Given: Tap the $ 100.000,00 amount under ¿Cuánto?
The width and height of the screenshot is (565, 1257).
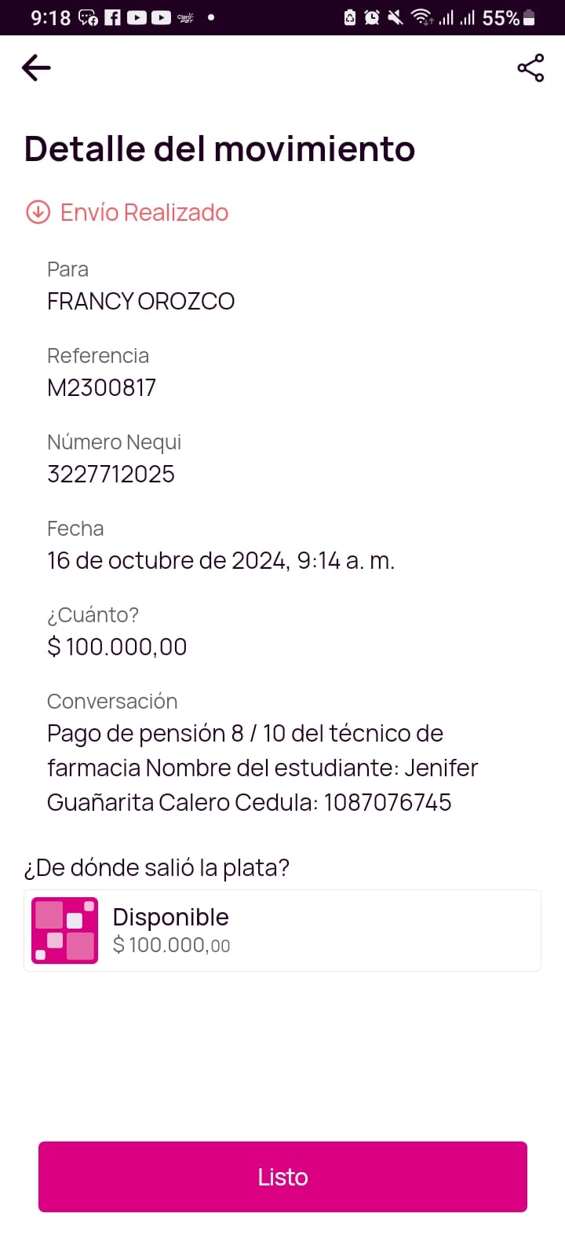Looking at the screenshot, I should tap(117, 647).
